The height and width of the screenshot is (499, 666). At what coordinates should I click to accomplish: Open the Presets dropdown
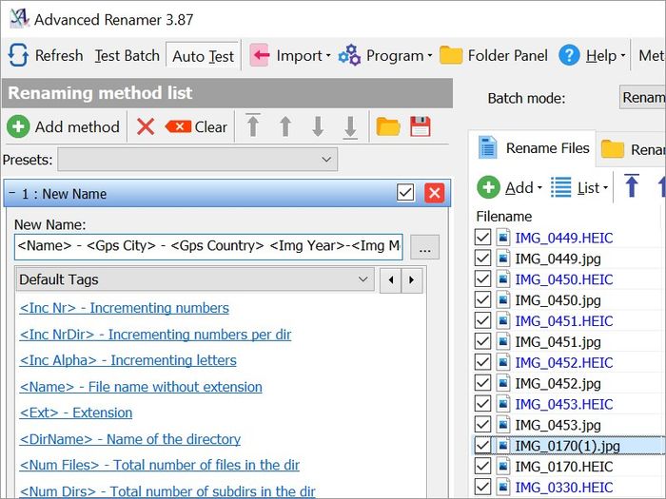198,160
